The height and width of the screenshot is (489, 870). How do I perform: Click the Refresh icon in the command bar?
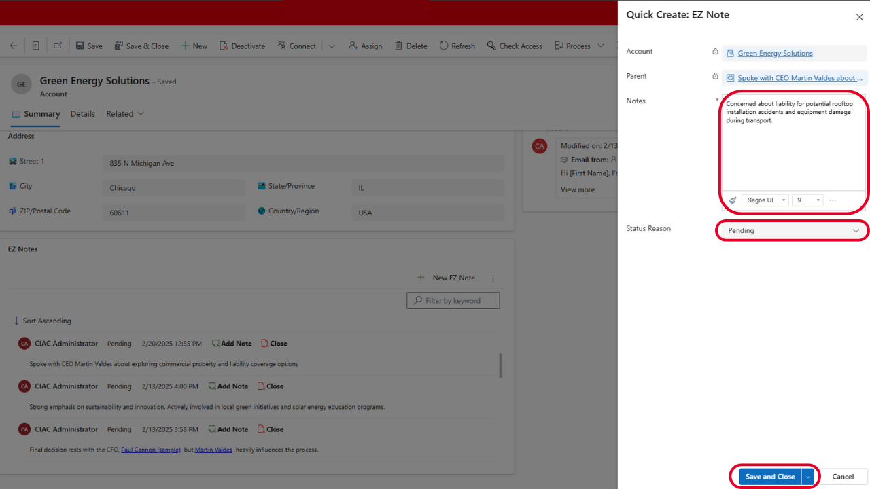[x=444, y=46]
